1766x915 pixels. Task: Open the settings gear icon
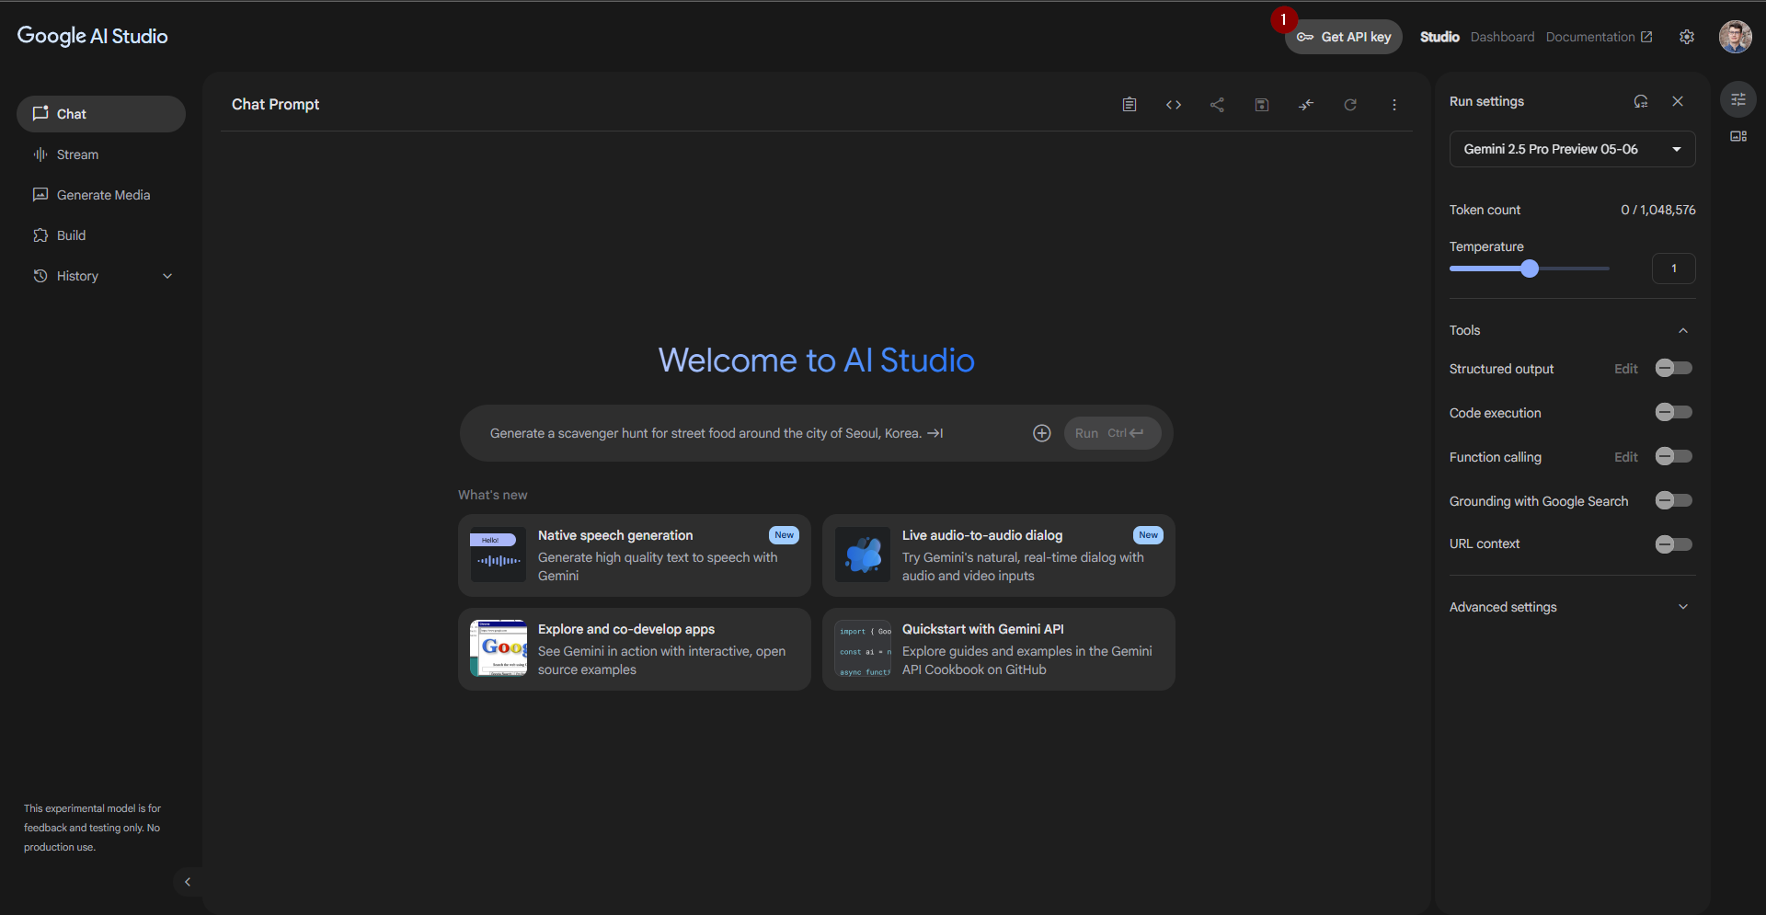1686,37
